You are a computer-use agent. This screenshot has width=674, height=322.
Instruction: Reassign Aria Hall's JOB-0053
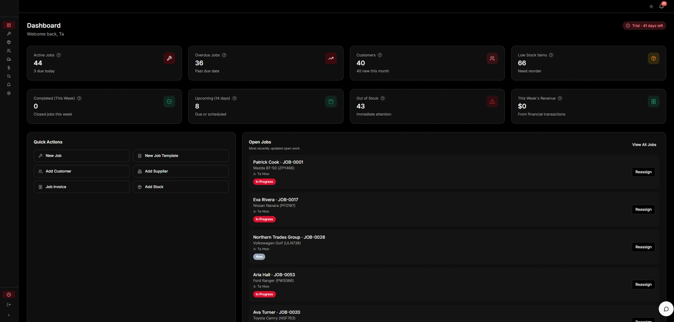(644, 285)
